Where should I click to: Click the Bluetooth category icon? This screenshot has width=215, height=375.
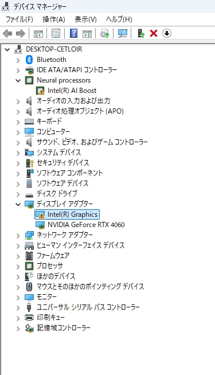(29, 60)
